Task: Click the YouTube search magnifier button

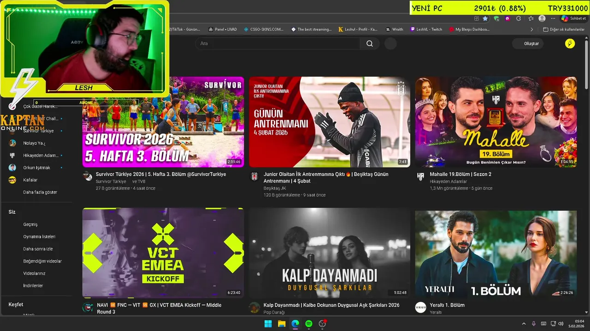Action: [x=370, y=44]
